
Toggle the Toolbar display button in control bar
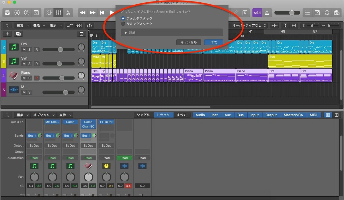pyautogui.click(x=36, y=13)
